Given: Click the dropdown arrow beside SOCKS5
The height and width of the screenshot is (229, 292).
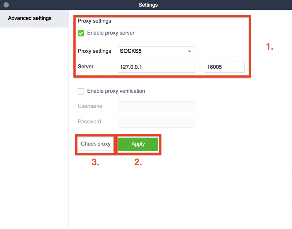Looking at the screenshot, I should click(x=189, y=52).
